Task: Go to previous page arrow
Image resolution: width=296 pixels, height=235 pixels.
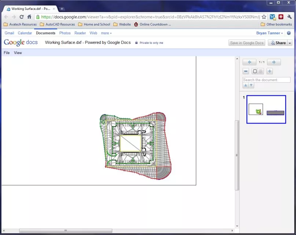Action: coord(249,62)
